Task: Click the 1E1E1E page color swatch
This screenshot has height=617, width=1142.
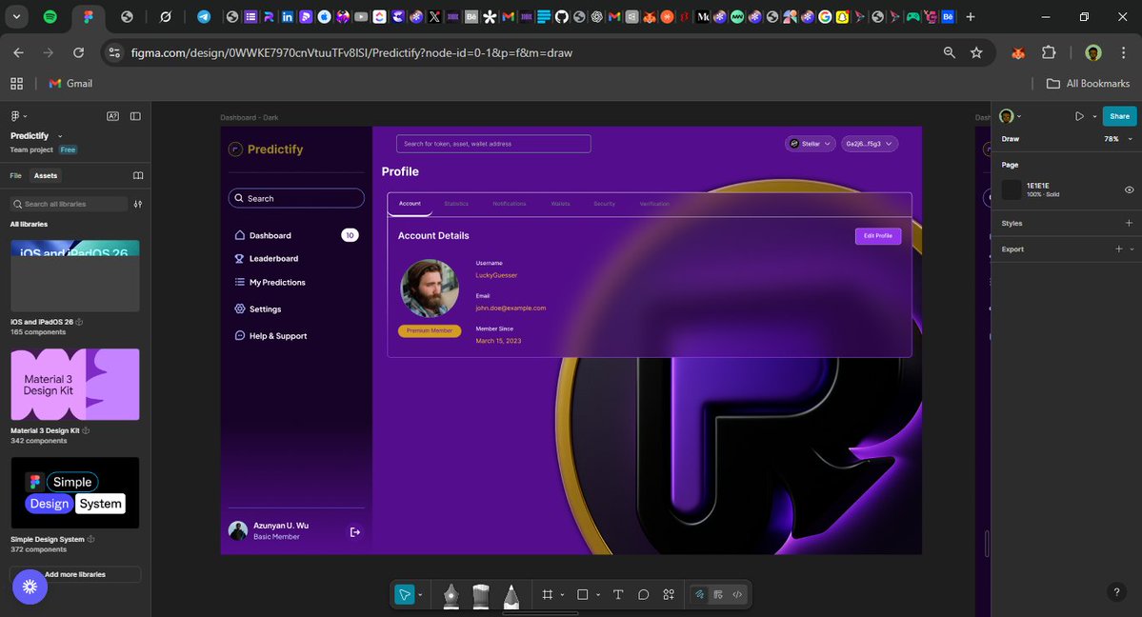Action: (x=1012, y=189)
